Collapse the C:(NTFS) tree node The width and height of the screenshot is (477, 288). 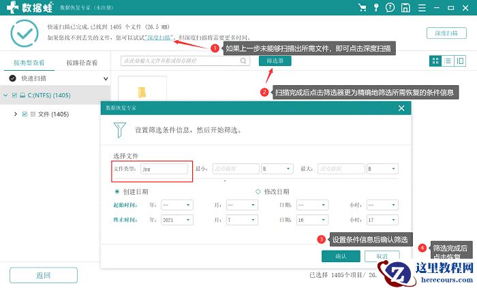click(5, 95)
